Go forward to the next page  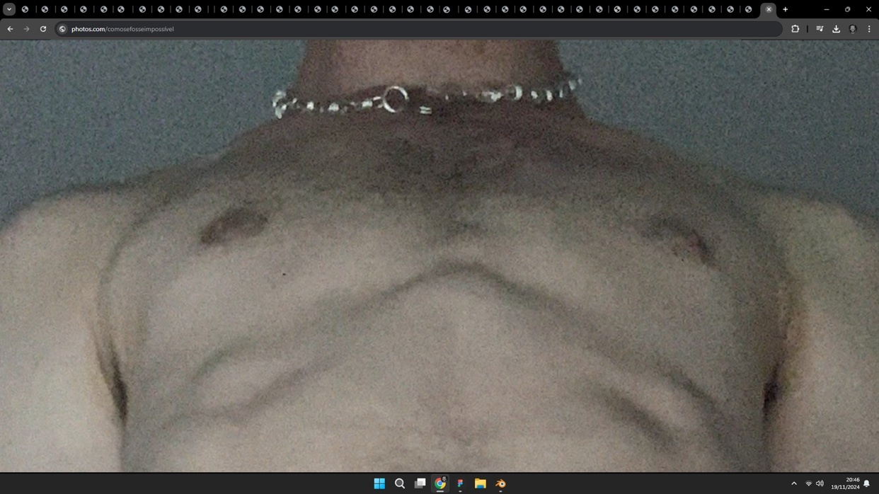pyautogui.click(x=26, y=29)
